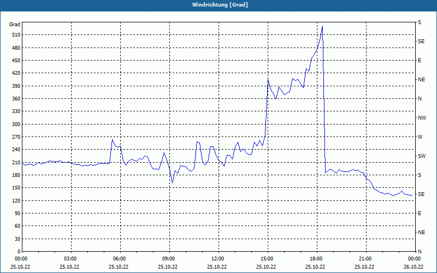Image resolution: width=437 pixels, height=273 pixels.
Task: Select the 18:00 time label
Action: click(x=317, y=259)
